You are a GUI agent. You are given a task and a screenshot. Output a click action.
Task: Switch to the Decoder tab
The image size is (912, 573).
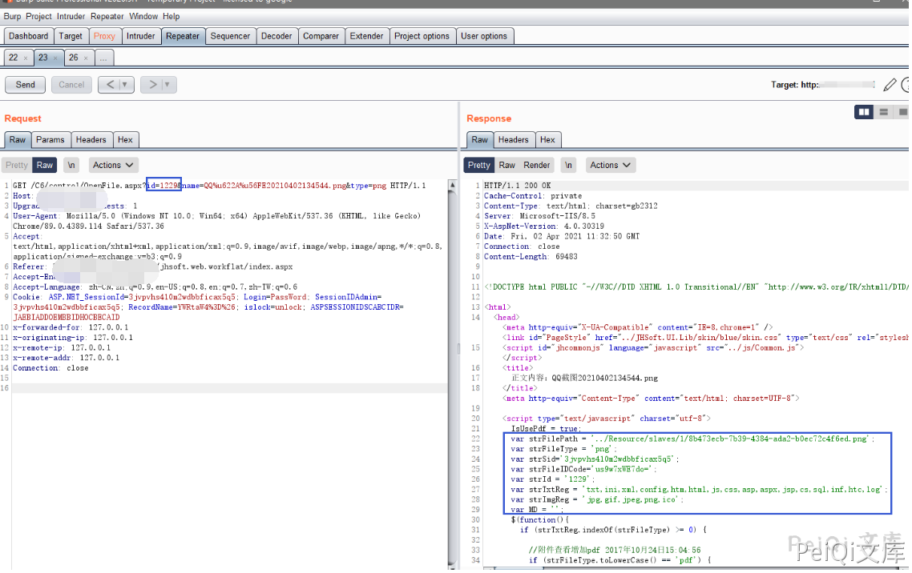276,36
